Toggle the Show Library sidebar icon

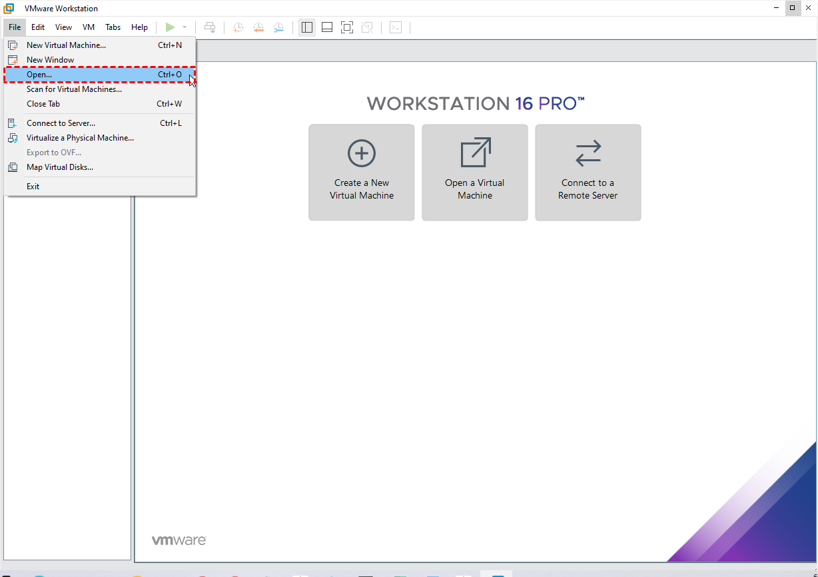click(307, 27)
